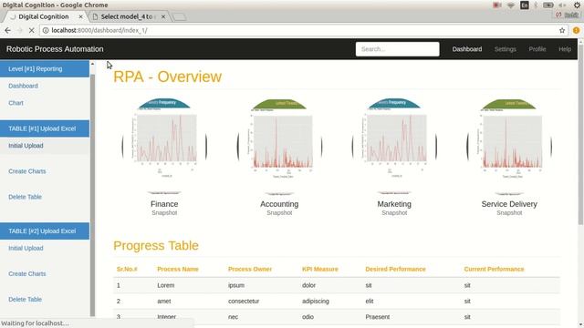Click the Accounting heading text
Image resolution: width=584 pixels, height=328 pixels.
click(279, 204)
